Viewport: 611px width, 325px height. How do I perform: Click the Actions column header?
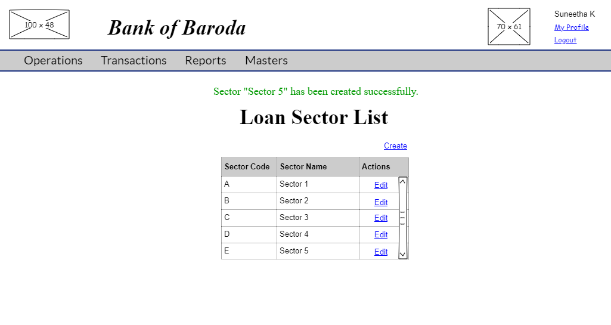(x=383, y=167)
